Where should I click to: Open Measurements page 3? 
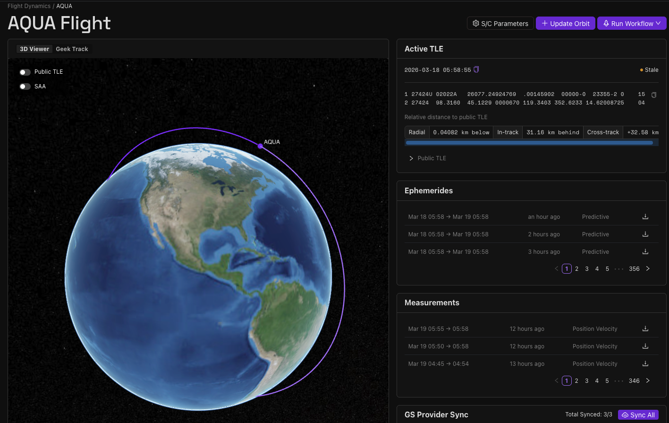point(587,380)
